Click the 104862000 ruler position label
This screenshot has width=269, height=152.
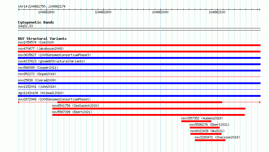tap(160, 12)
